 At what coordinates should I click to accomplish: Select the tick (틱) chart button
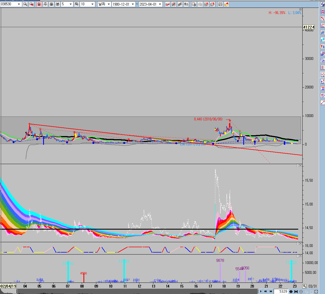[x=76, y=4]
